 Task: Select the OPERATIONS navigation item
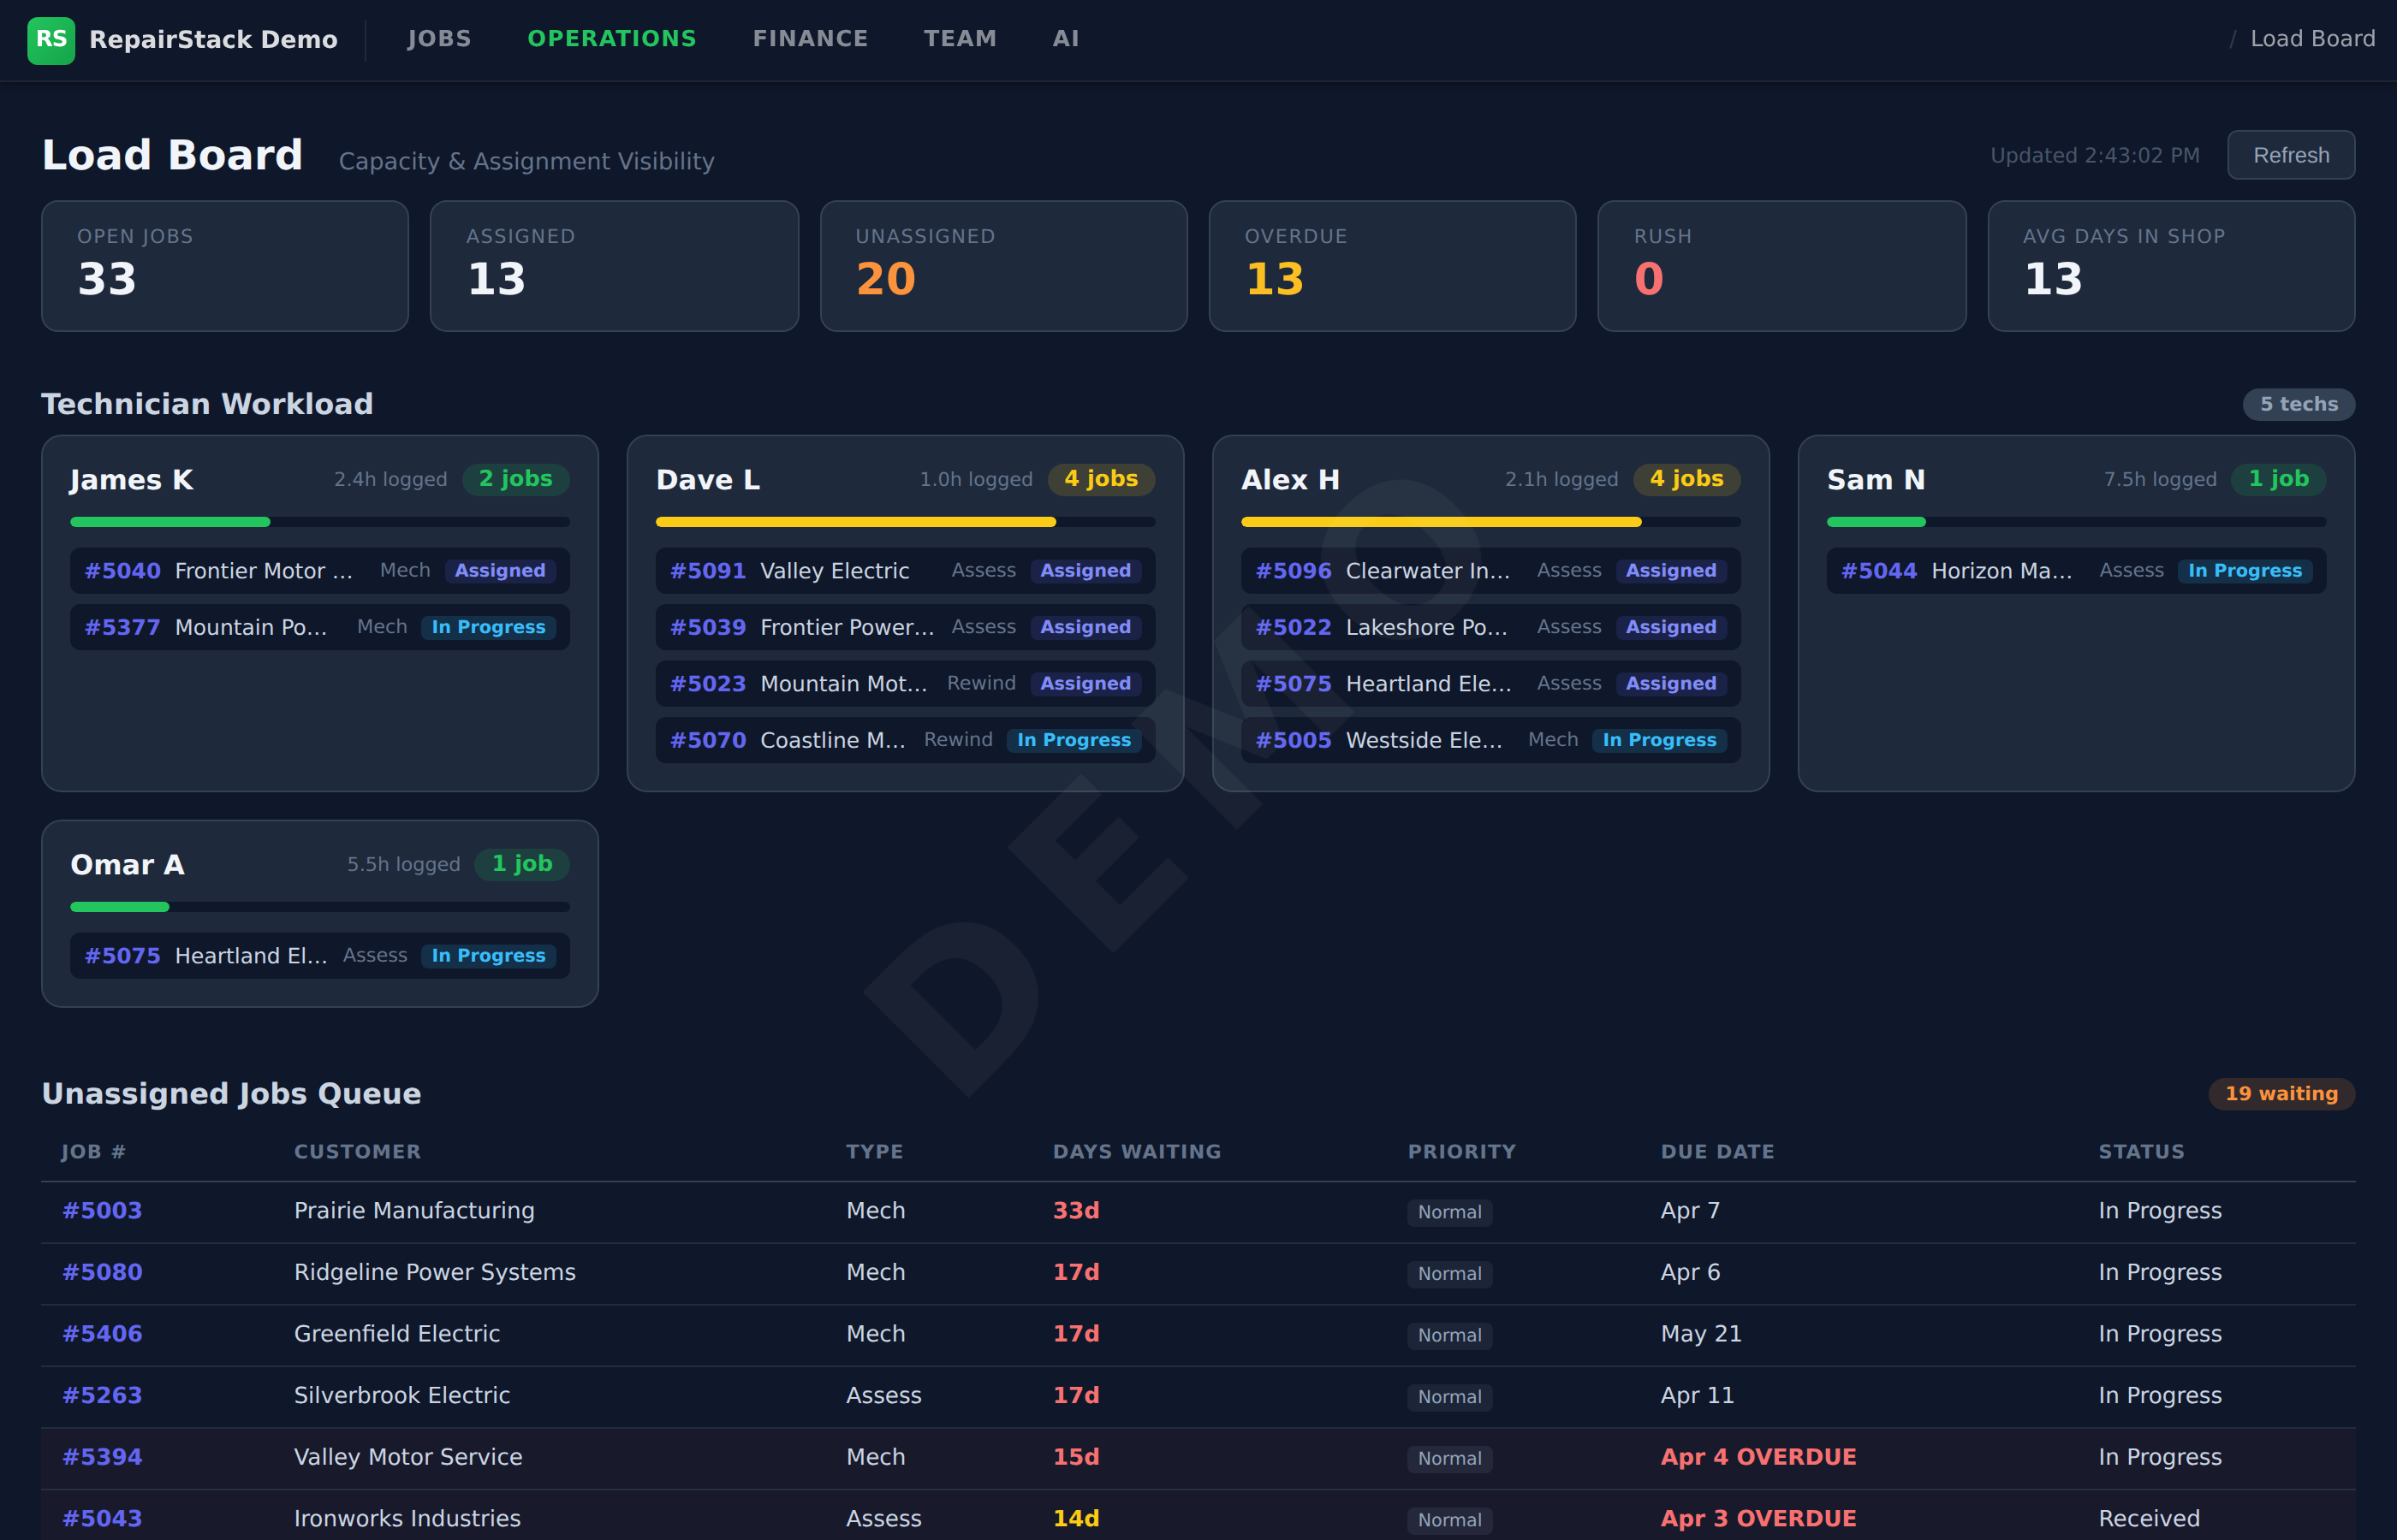tap(611, 39)
